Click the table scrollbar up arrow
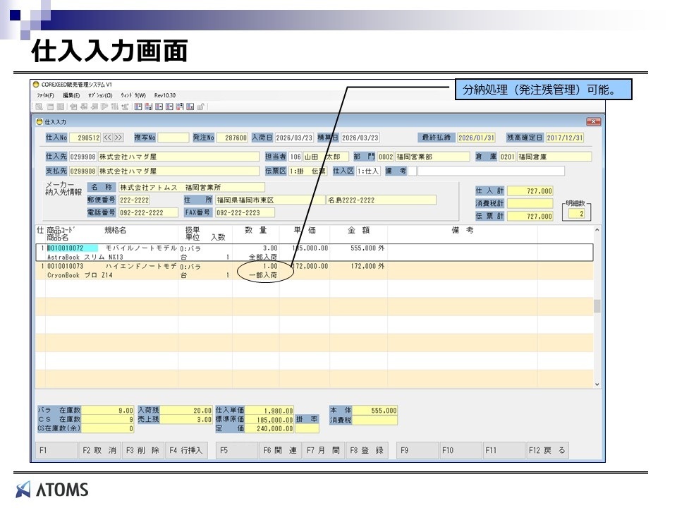The width and height of the screenshot is (677, 508). [597, 231]
